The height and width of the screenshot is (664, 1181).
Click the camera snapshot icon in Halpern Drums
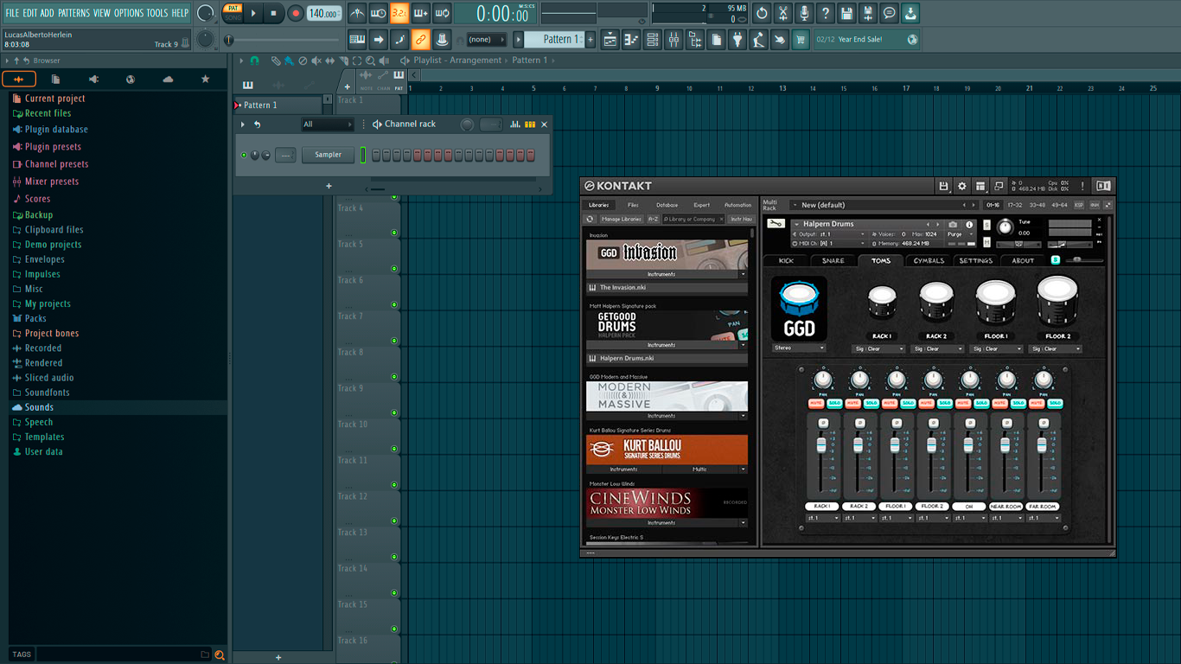[x=953, y=225]
